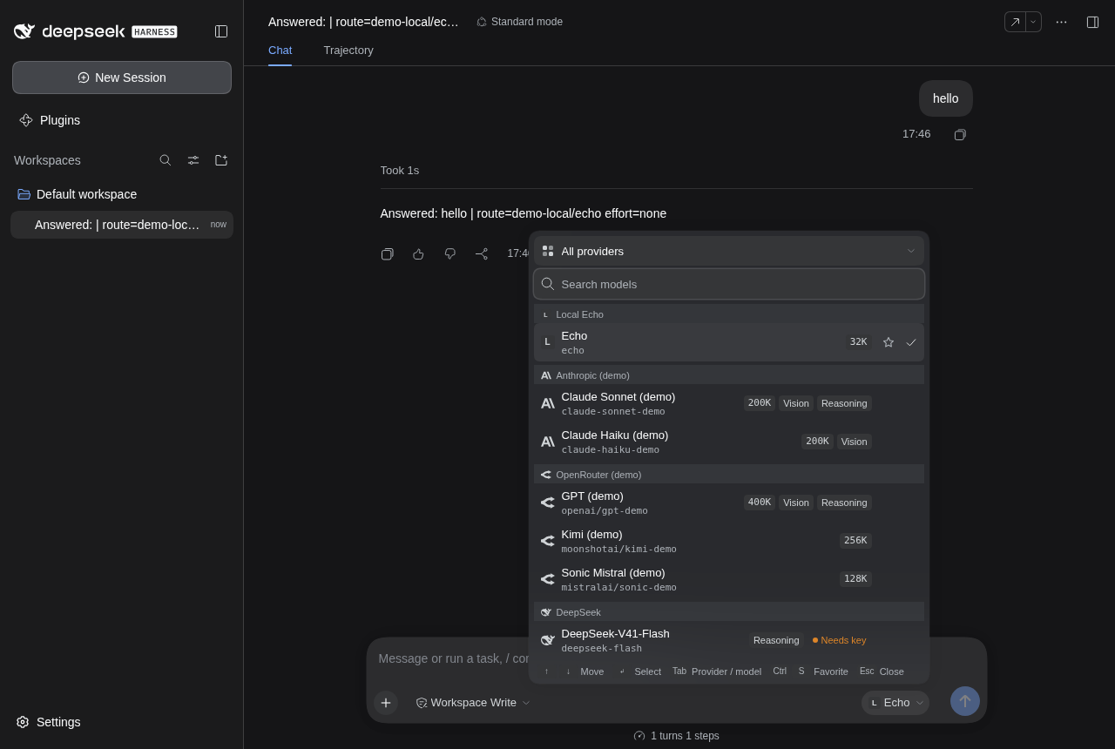Viewport: 1115px width, 749px height.
Task: Give thumbs down to the answer
Action: click(450, 253)
